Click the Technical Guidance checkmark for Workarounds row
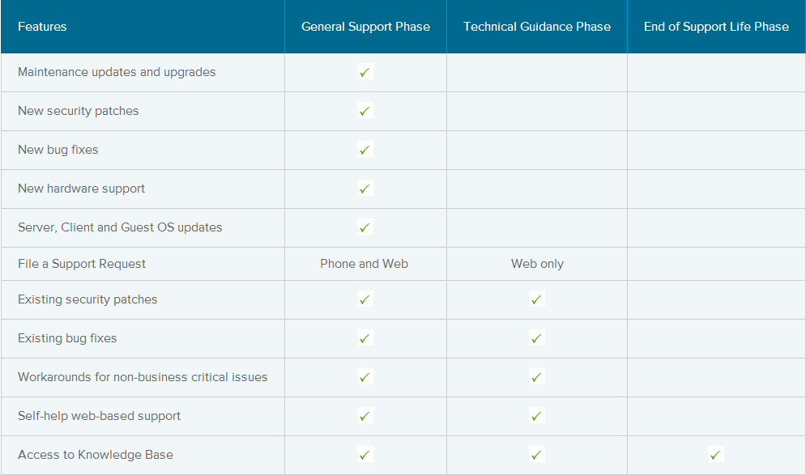This screenshot has width=806, height=475. [536, 377]
